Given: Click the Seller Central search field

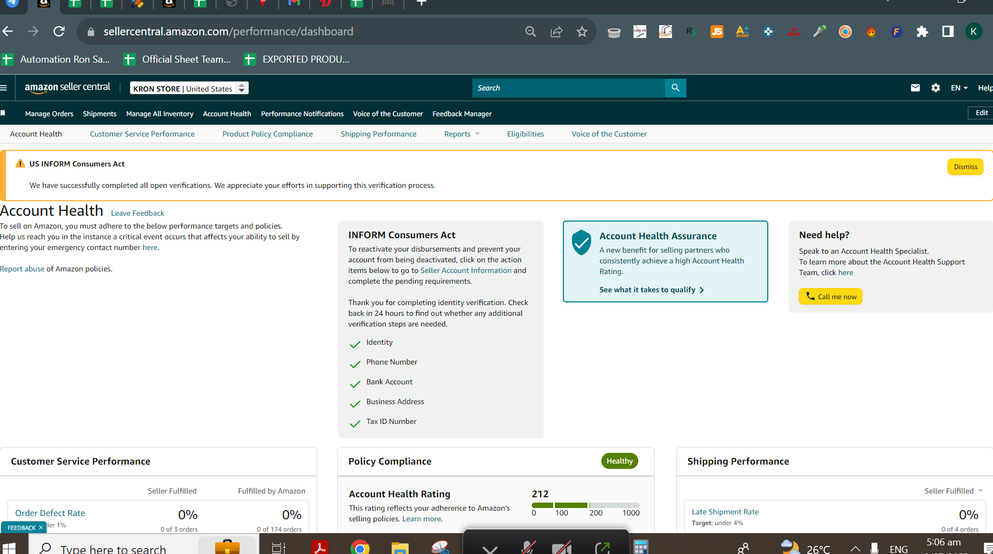Looking at the screenshot, I should pos(569,88).
